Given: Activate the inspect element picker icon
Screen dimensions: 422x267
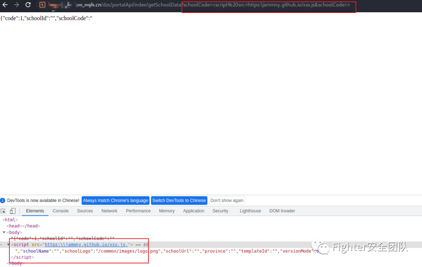Looking at the screenshot, I should 4,211.
